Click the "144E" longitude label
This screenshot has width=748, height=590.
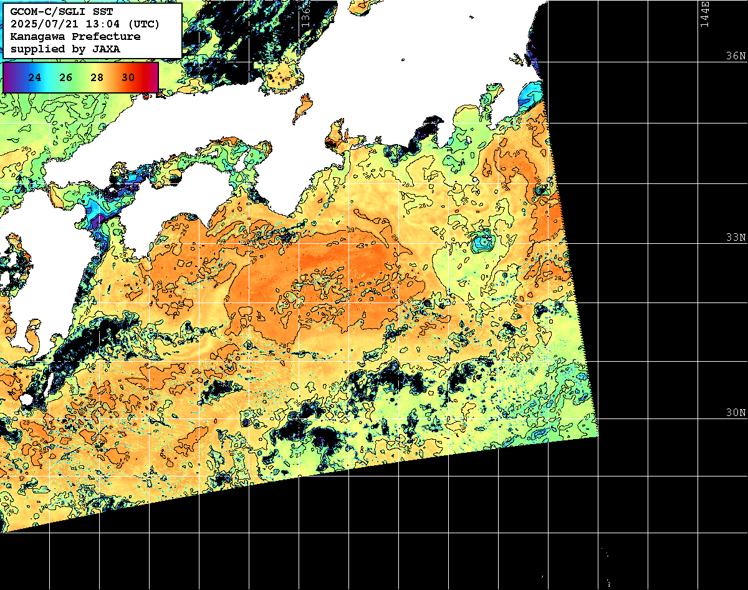(704, 14)
